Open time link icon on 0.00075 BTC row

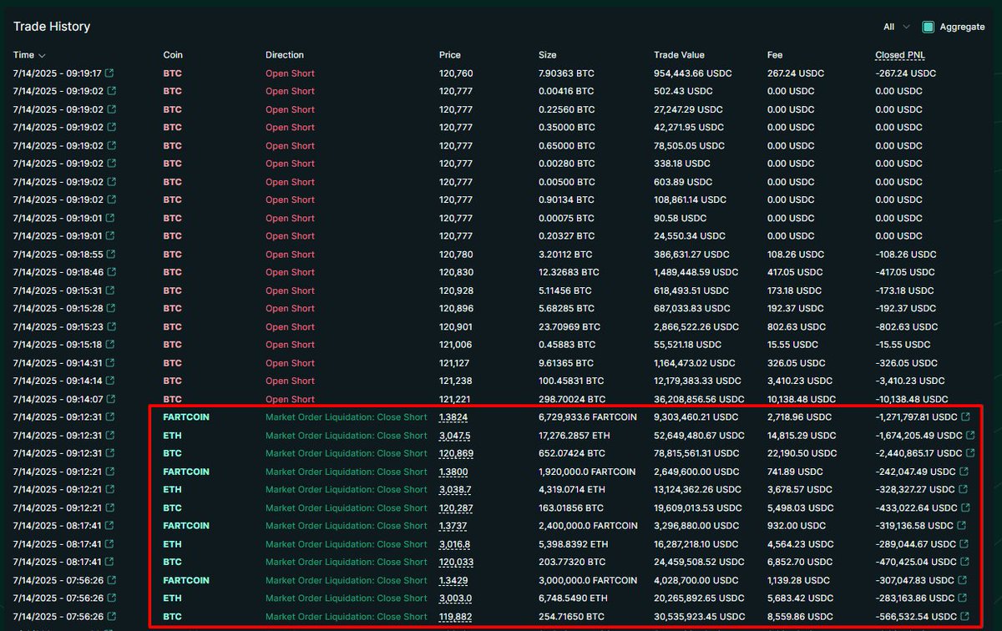click(x=111, y=218)
